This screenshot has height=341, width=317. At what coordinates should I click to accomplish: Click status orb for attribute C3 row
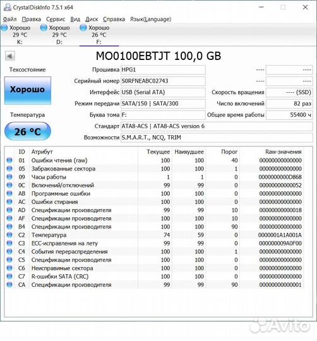coord(9,243)
